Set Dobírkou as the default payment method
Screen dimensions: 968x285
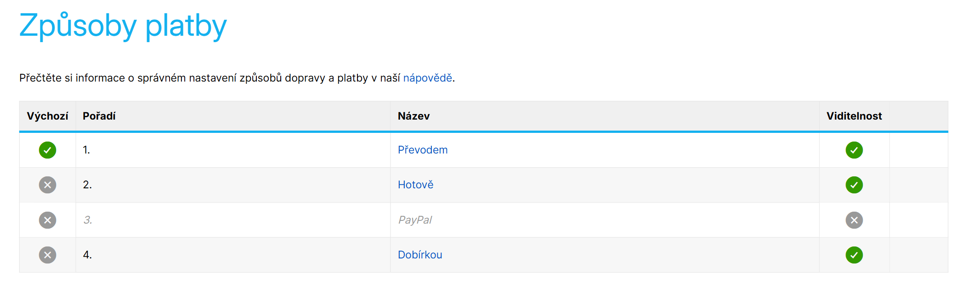[x=47, y=254]
